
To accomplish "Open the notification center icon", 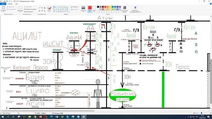I will tap(209, 117).
